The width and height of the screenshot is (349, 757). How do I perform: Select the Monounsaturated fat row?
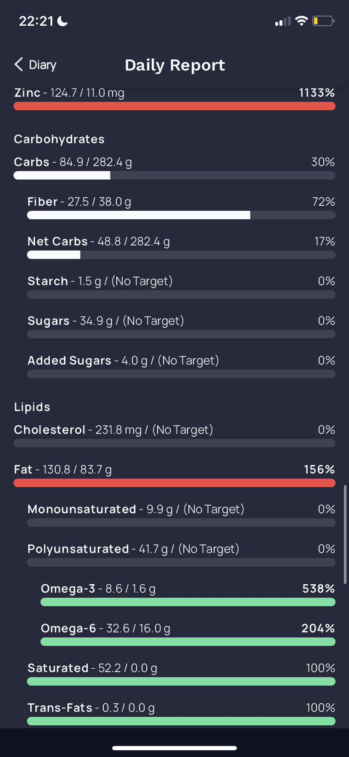click(181, 515)
